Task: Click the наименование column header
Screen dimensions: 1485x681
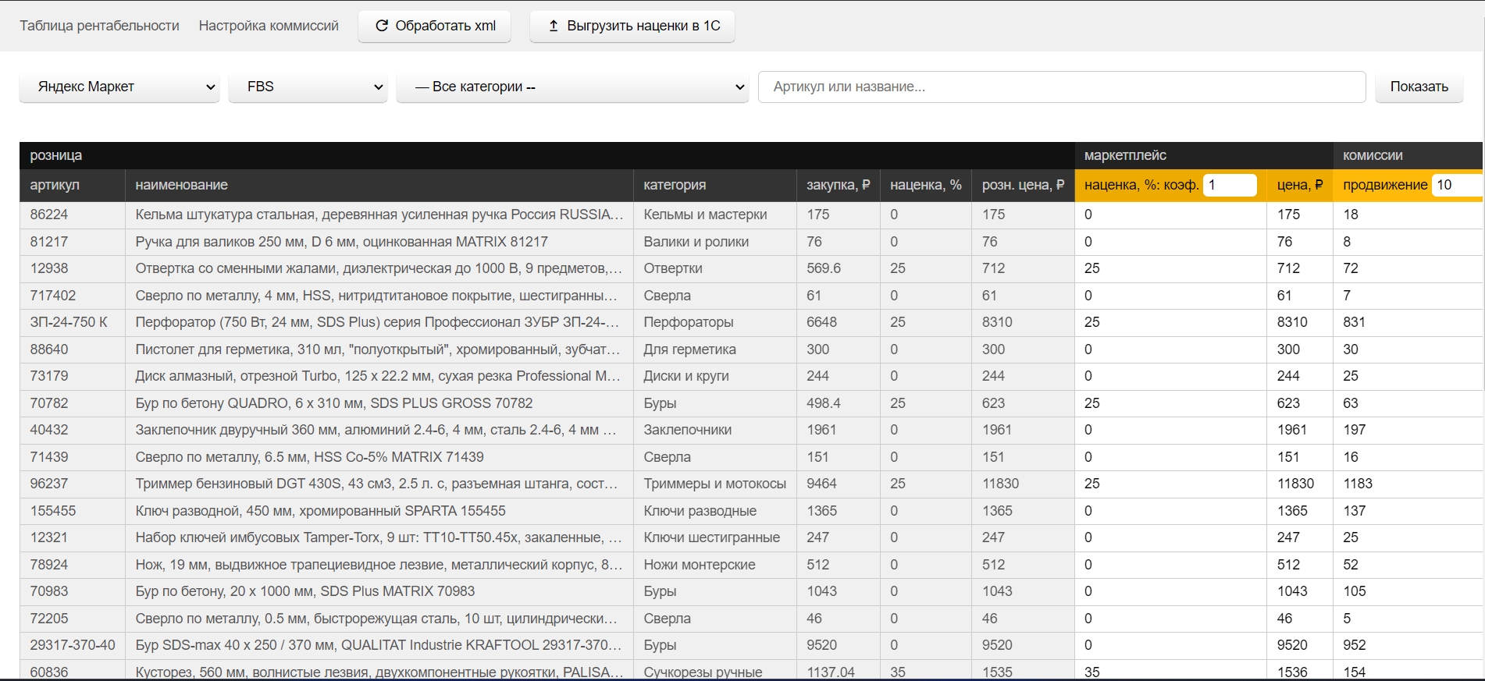Action: point(379,185)
